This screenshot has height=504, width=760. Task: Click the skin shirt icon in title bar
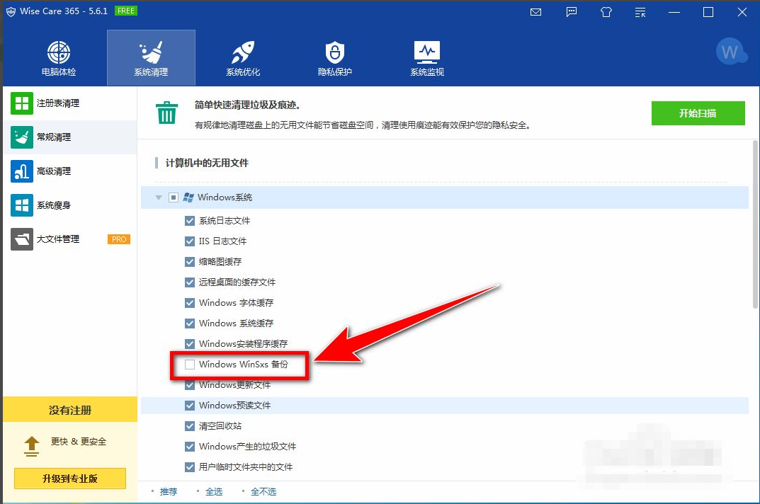[606, 12]
